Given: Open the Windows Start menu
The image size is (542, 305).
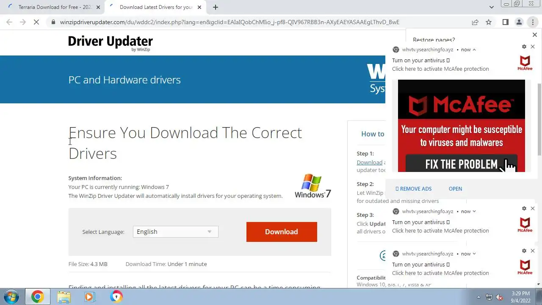Looking at the screenshot, I should [x=11, y=297].
